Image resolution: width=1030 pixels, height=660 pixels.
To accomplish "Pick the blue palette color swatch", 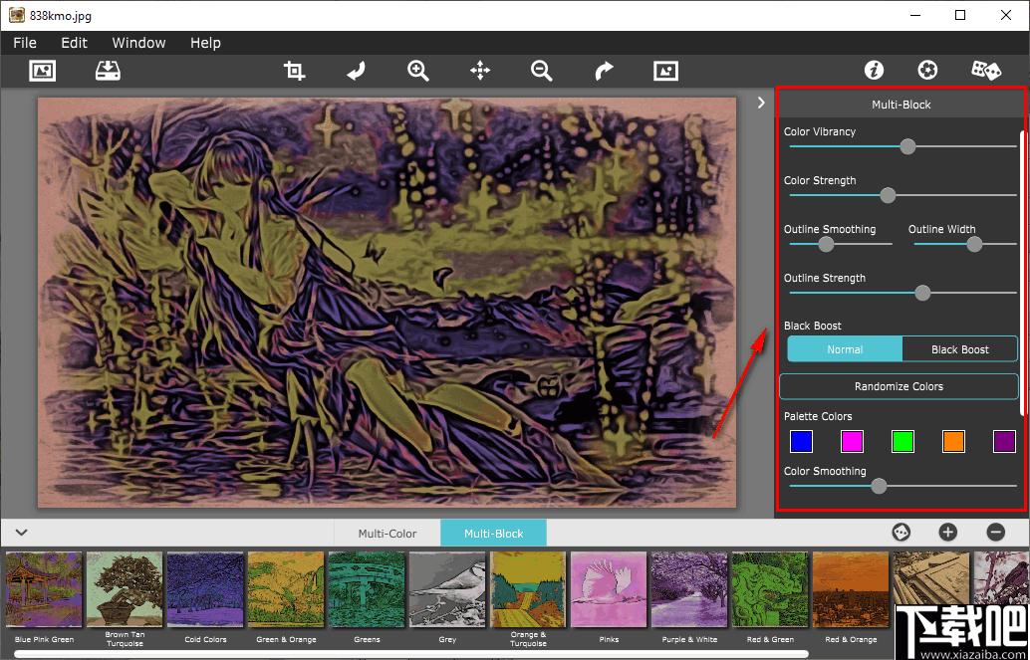I will [802, 441].
